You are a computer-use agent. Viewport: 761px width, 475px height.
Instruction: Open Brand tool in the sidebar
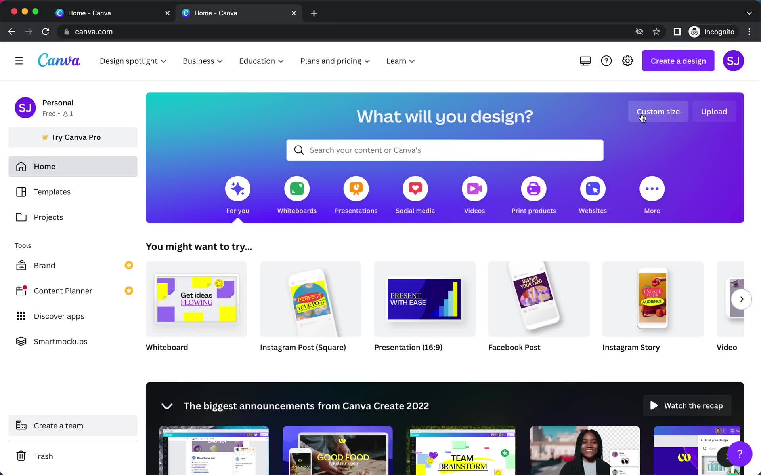tap(73, 266)
